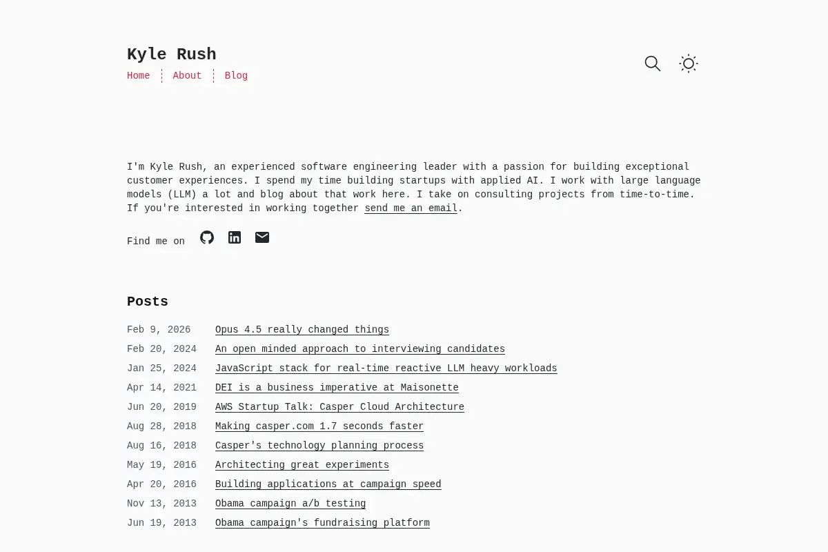The image size is (828, 552).
Task: Go to the Home nav item
Action: click(x=139, y=76)
